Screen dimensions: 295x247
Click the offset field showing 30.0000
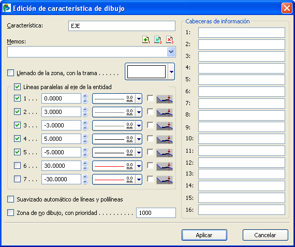point(62,166)
